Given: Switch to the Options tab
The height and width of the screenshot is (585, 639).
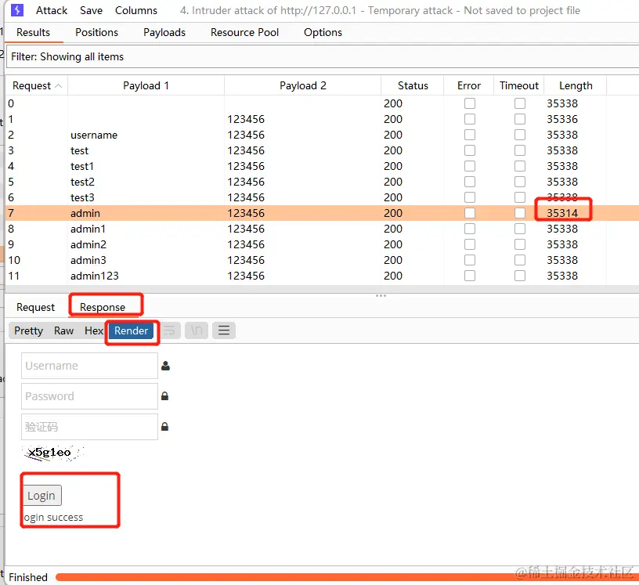Looking at the screenshot, I should (323, 32).
